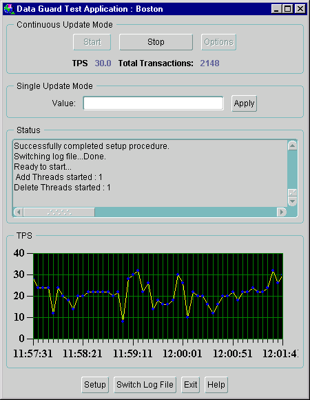Click the 20 axis label on TPS chart

[19, 296]
